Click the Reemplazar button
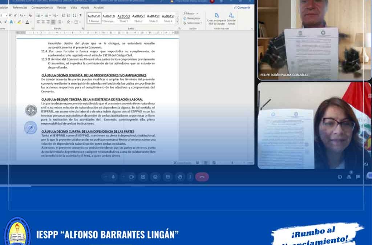The height and width of the screenshot is (245, 372). tap(191, 18)
